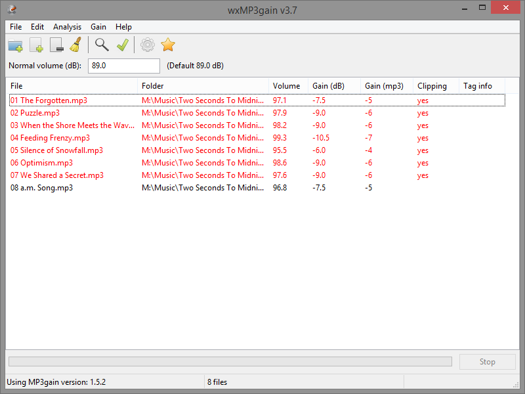Click the progress bar at bottom

[230, 362]
